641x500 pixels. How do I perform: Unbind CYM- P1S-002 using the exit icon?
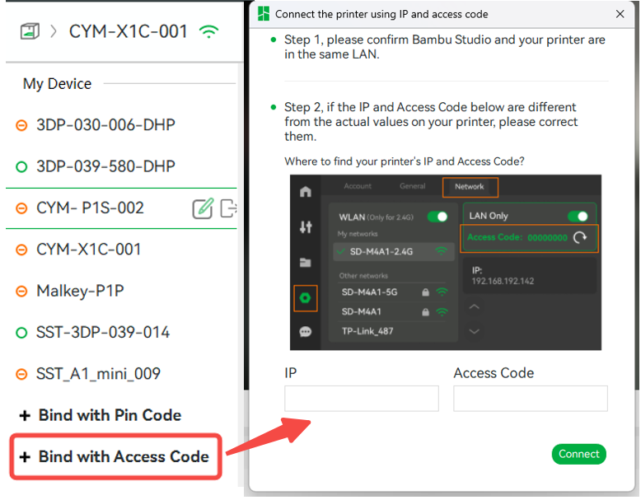pyautogui.click(x=228, y=208)
